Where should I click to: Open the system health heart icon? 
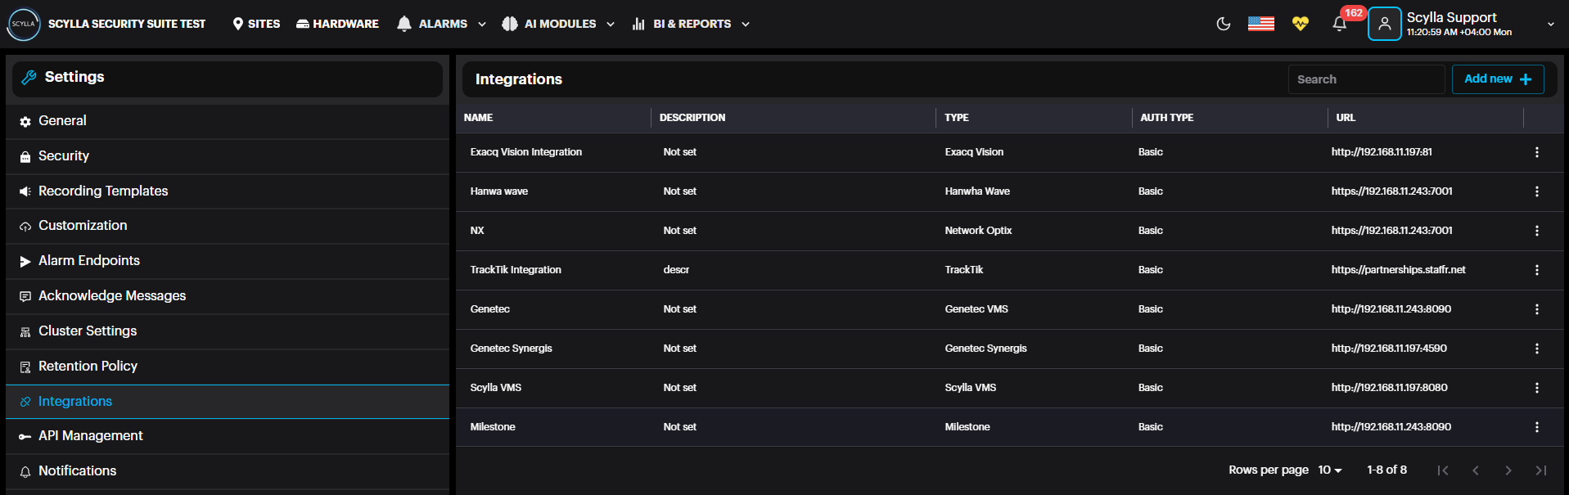1300,24
